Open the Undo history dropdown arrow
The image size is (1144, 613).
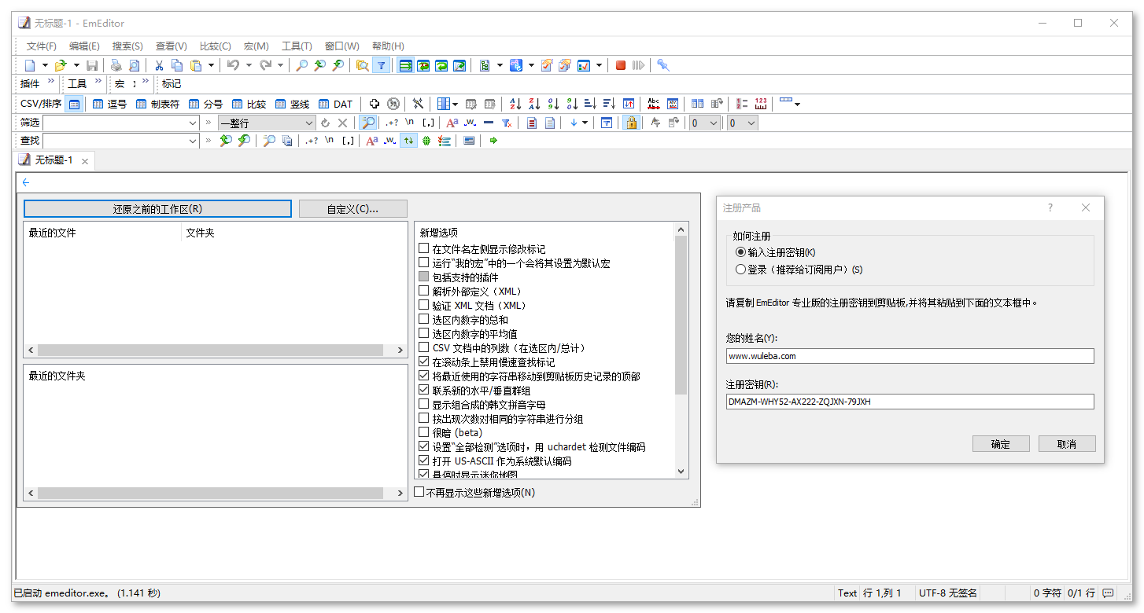249,65
